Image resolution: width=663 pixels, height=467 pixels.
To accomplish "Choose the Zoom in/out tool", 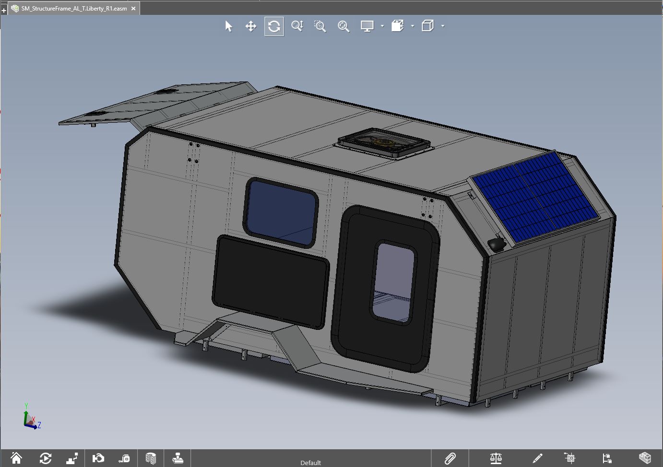I will click(297, 26).
